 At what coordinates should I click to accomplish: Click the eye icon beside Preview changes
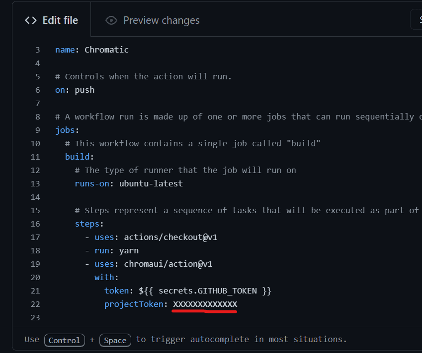111,20
